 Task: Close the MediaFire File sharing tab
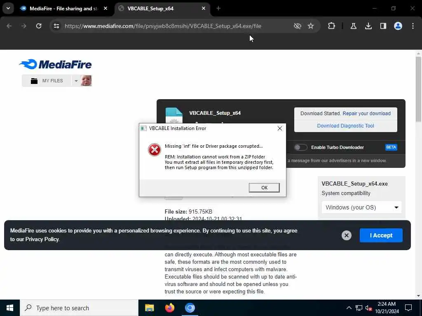pos(105,9)
